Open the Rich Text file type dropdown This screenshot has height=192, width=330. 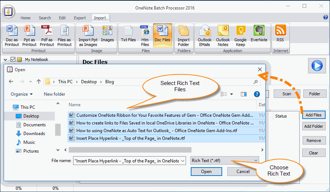point(225,161)
